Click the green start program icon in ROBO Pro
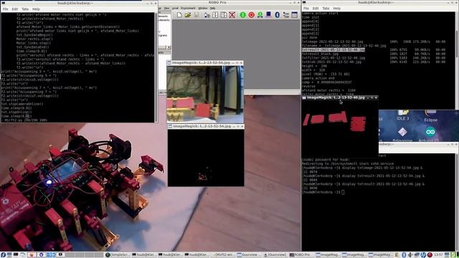459x258 pixels. (242, 14)
